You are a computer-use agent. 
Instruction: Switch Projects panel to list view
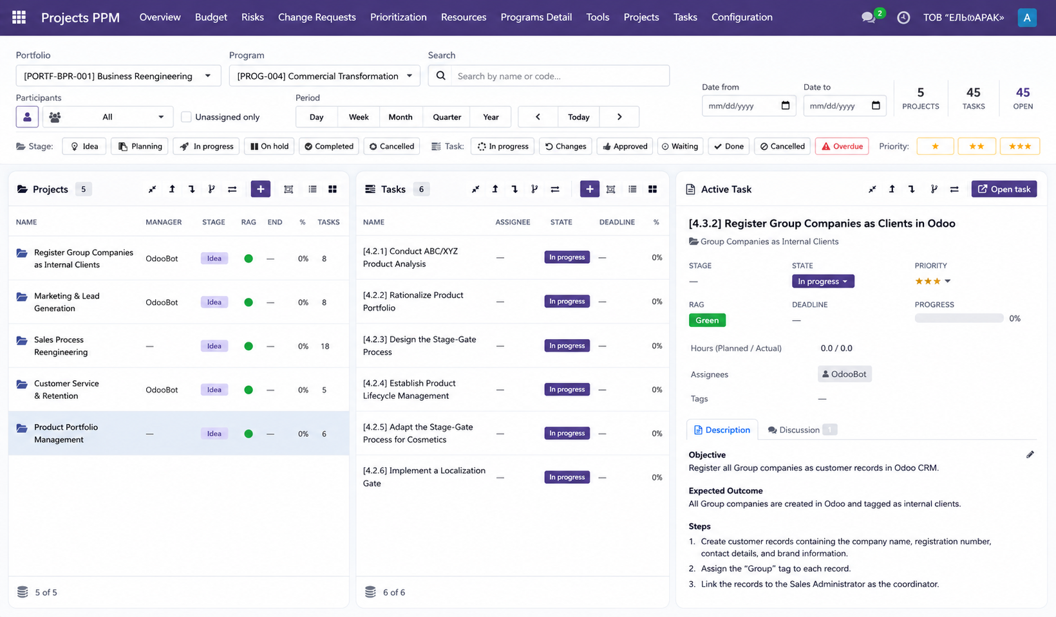pyautogui.click(x=312, y=189)
